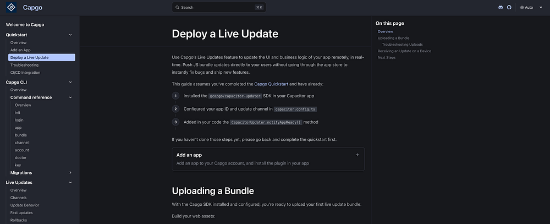This screenshot has height=224, width=550.
Task: Click the Capgo logo icon
Action: click(11, 7)
